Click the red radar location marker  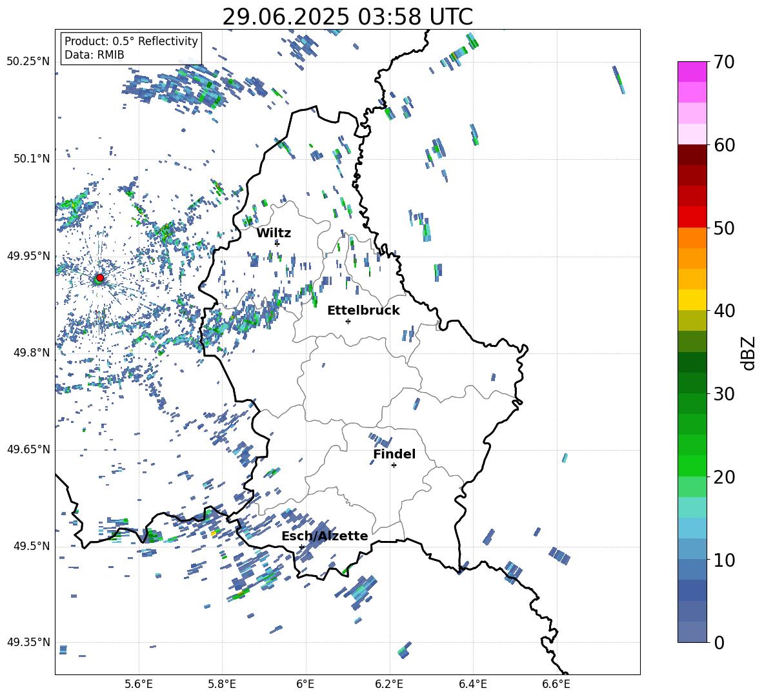(x=100, y=277)
